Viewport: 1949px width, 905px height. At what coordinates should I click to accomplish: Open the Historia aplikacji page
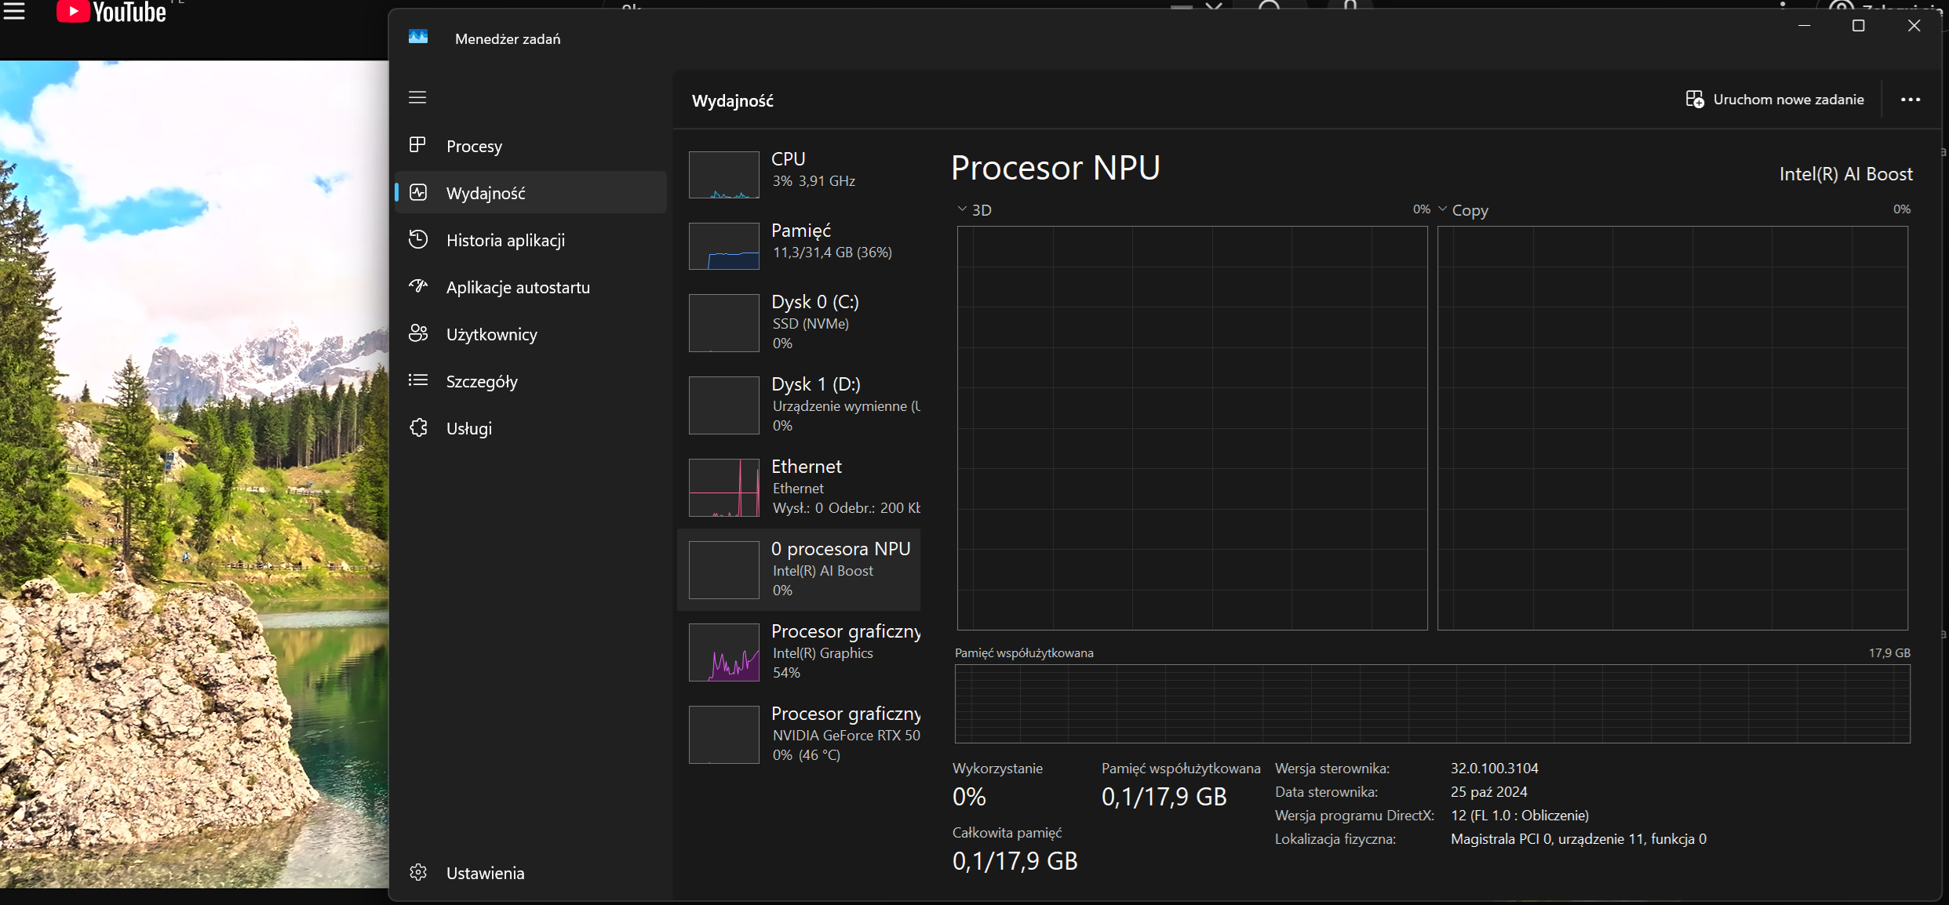[505, 240]
